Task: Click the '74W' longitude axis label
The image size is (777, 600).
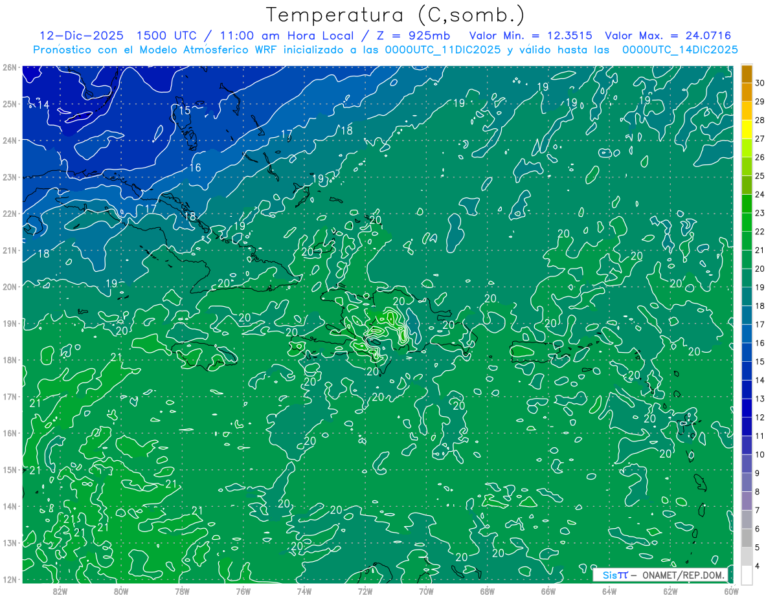Action: tap(304, 591)
